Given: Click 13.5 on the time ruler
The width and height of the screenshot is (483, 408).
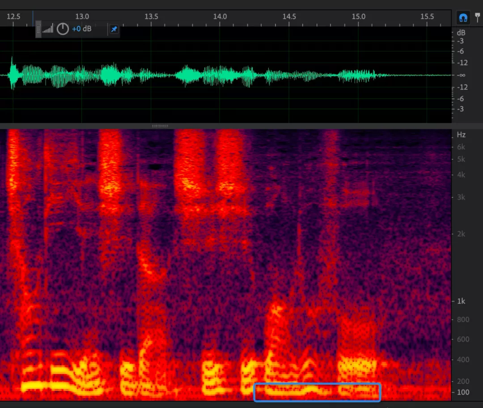Looking at the screenshot, I should pos(151,17).
